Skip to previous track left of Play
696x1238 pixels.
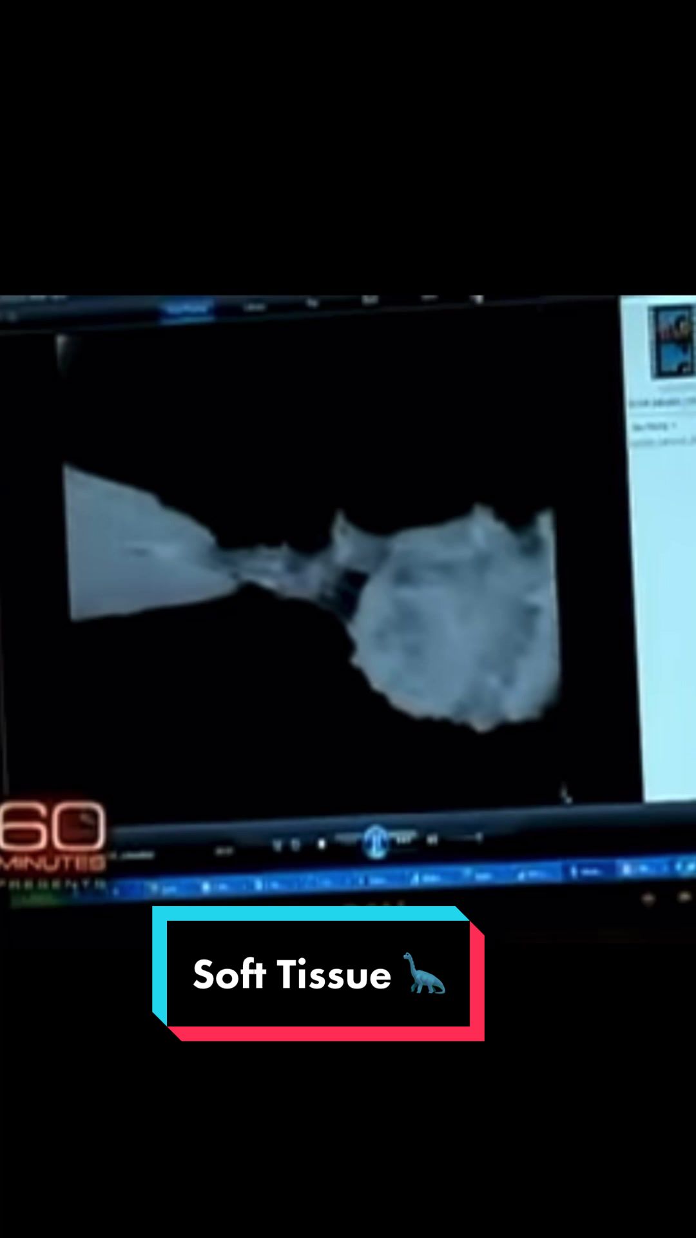pyautogui.click(x=347, y=840)
